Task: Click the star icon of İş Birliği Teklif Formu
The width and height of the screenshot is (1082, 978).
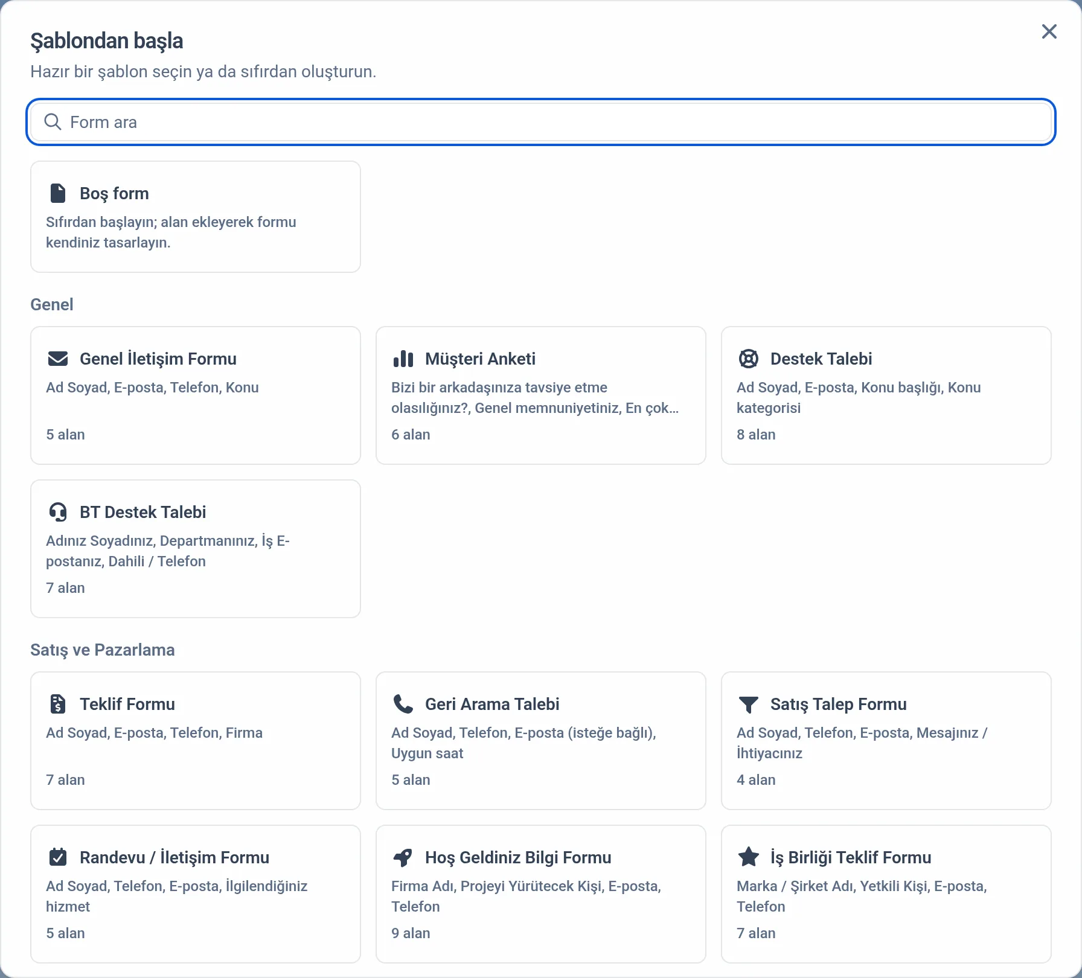Action: click(x=748, y=857)
